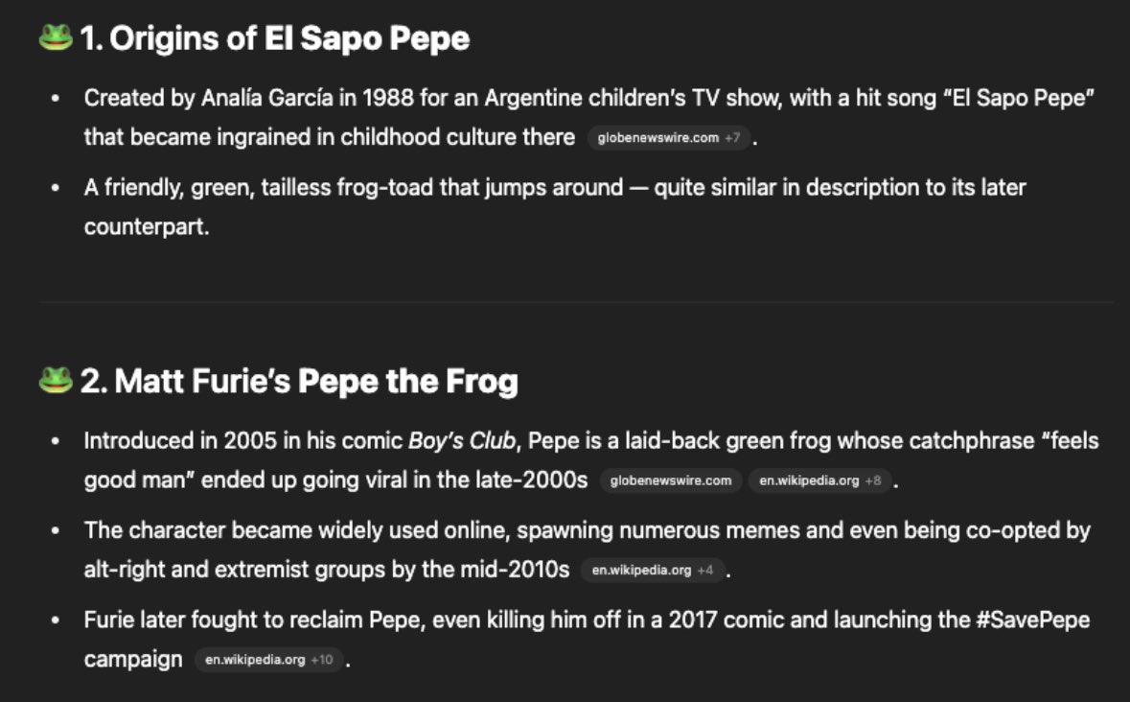Click the bullet dot before "Furie later fought"

(x=56, y=620)
